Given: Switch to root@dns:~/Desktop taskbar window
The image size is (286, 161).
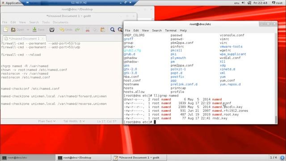Looking at the screenshot, I should tap(84, 158).
